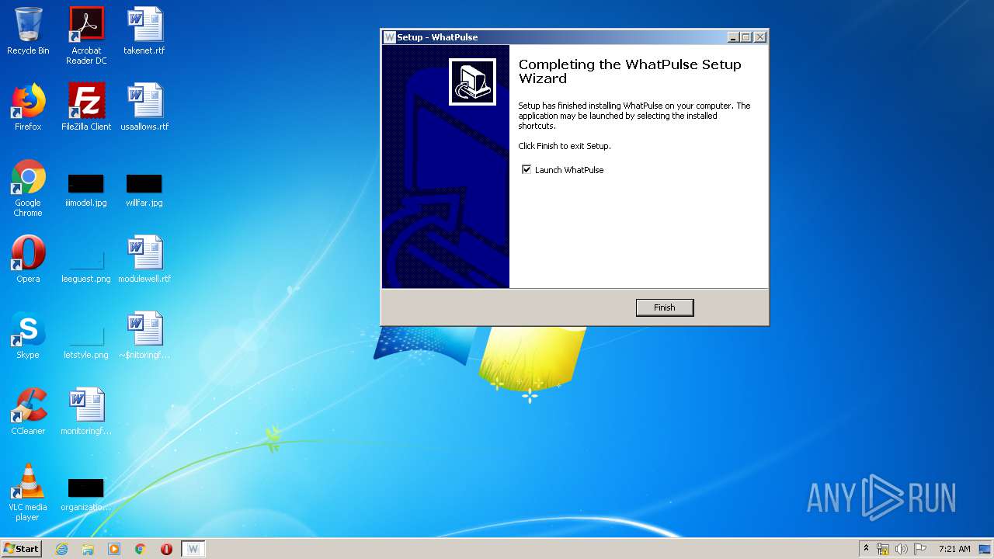Open Windows Explorer from the taskbar
This screenshot has height=559, width=994.
point(88,549)
